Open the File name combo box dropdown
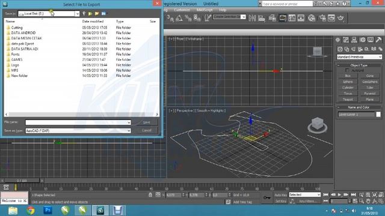Image resolution: width=385 pixels, height=216 pixels. pos(129,122)
